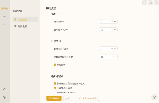Open the task list icon in sidebar
159x103 pixels.
(x=4, y=16)
